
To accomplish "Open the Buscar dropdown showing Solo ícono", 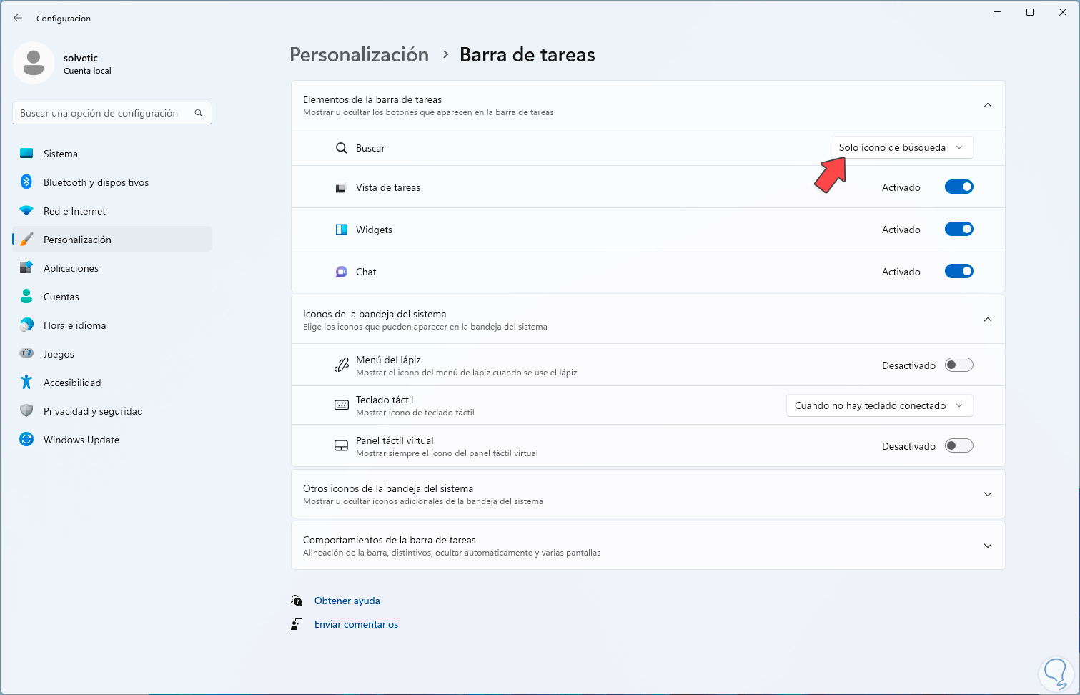I will click(901, 148).
